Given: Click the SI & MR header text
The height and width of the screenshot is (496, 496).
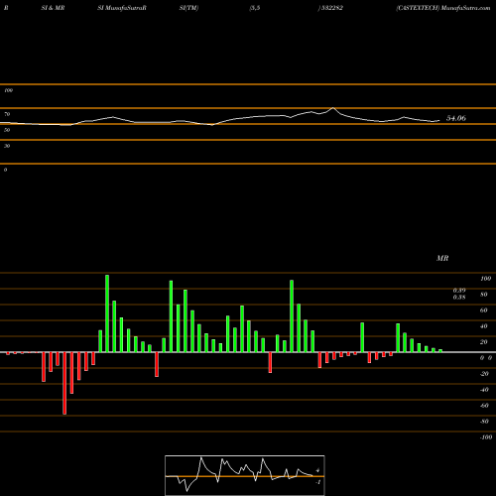Looking at the screenshot, I should point(53,8).
